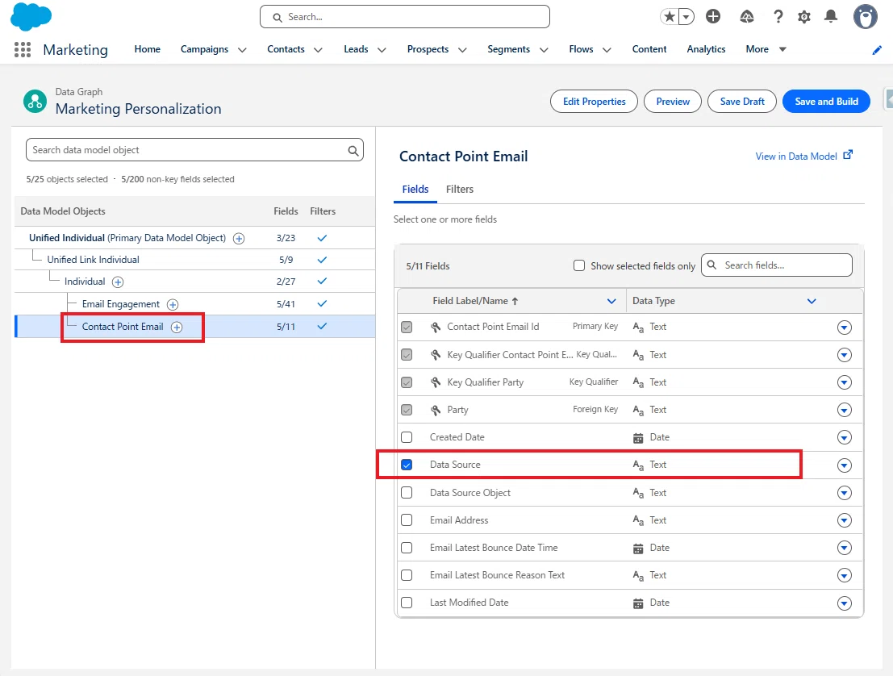The width and height of the screenshot is (893, 676).
Task: Click the calendar icon for Created Date
Action: (638, 438)
